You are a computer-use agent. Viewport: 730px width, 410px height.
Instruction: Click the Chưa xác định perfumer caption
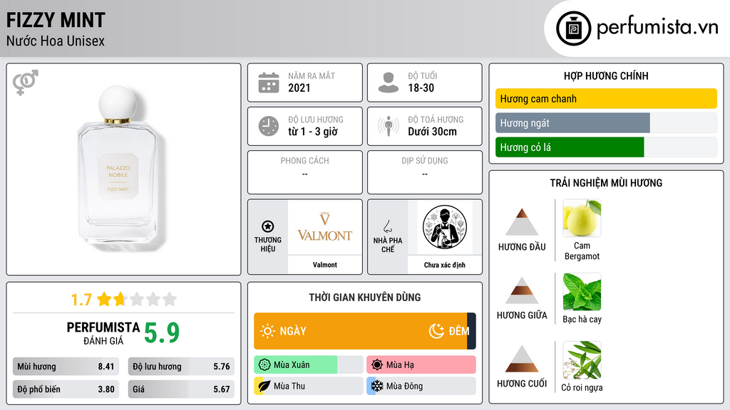pos(445,265)
